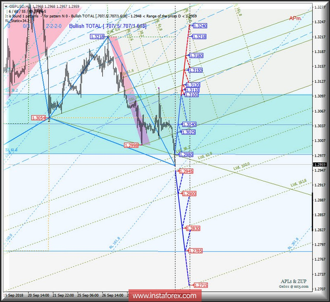Click the 1.3180 price label
The height and width of the screenshot is (302, 330).
196,56
